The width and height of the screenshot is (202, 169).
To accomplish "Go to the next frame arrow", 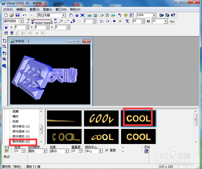I will (56, 20).
